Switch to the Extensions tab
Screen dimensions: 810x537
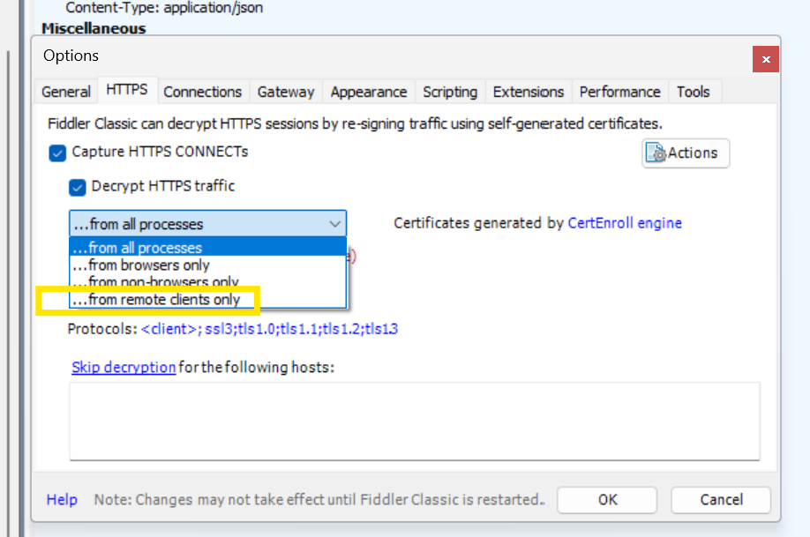pyautogui.click(x=529, y=92)
